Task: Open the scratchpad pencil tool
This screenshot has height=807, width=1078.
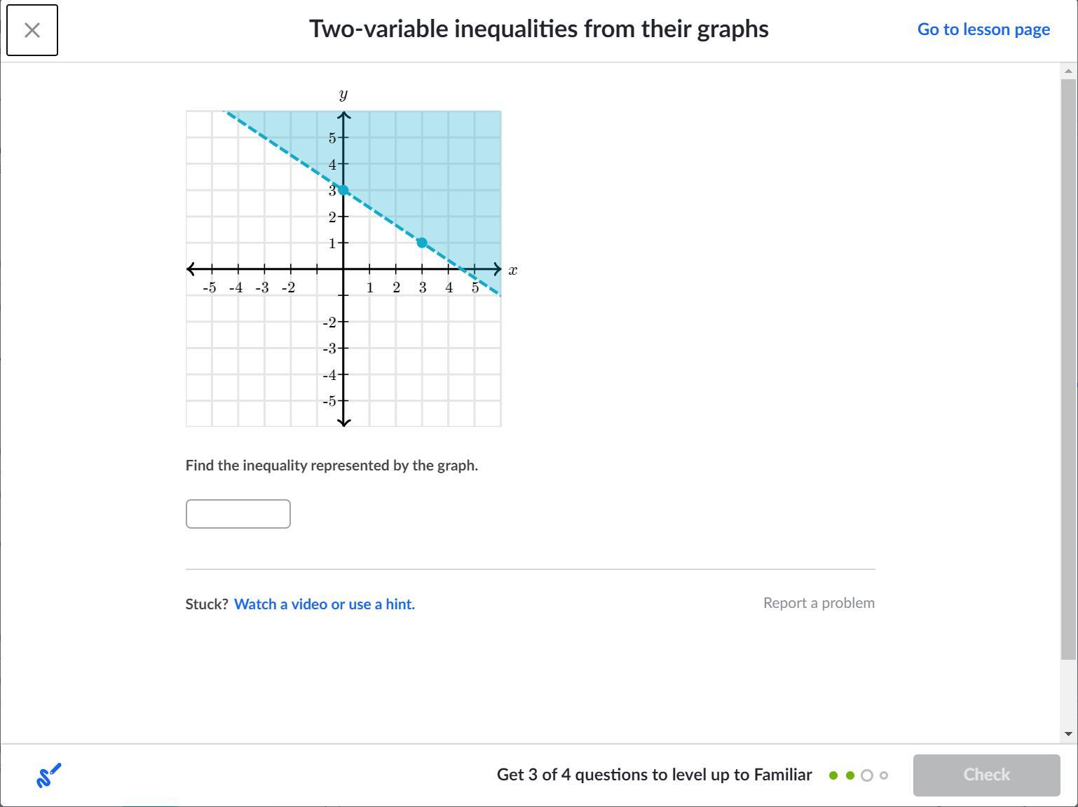Action: point(48,775)
